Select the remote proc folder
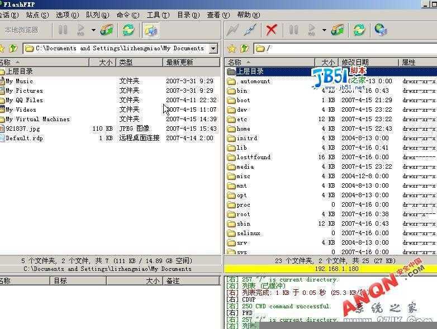 [243, 204]
